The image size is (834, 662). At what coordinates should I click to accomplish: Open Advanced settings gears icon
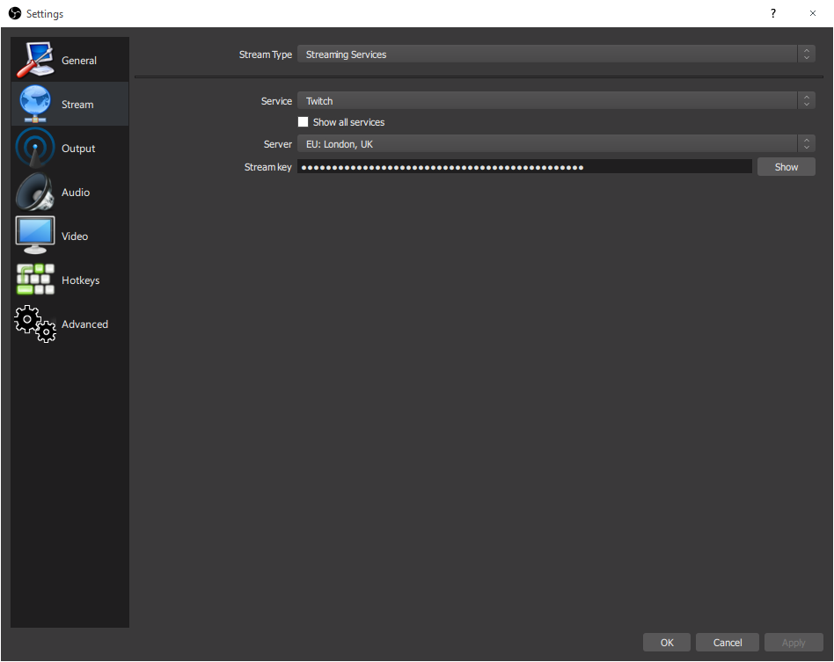point(35,324)
